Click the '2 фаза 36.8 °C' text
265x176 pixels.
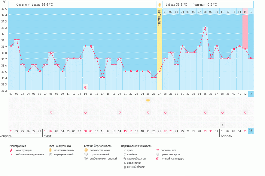point(176,5)
